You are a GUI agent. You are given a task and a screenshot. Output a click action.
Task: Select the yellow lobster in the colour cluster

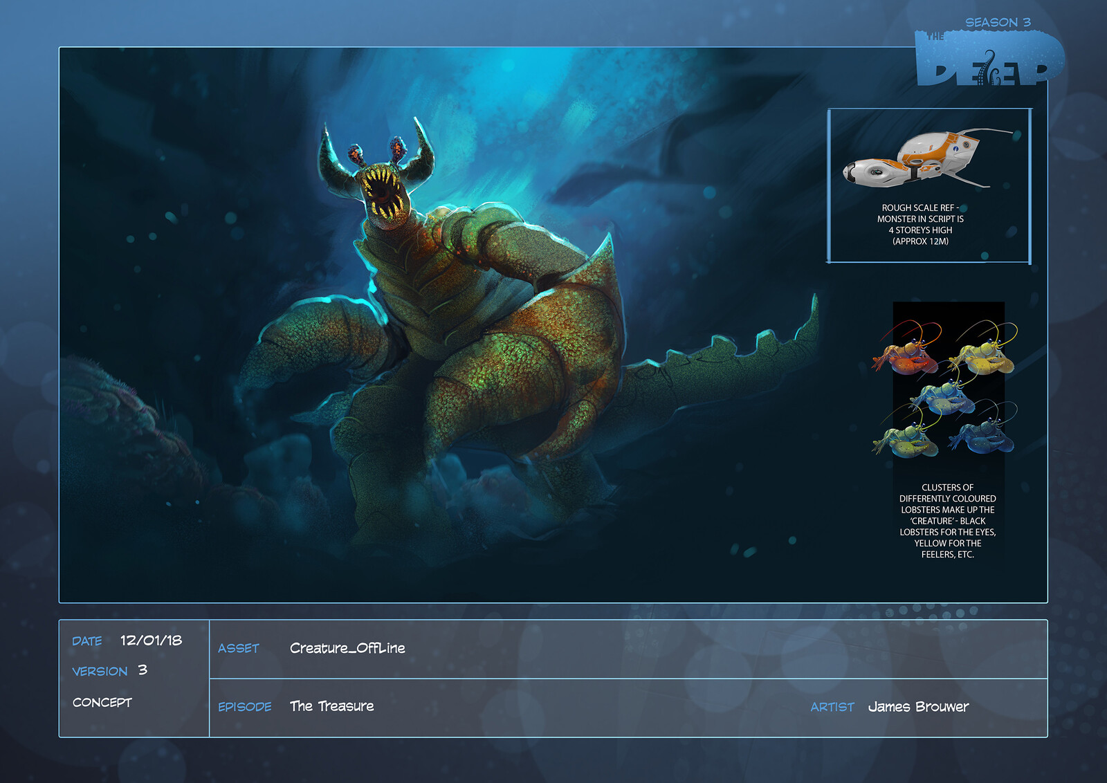(x=982, y=349)
